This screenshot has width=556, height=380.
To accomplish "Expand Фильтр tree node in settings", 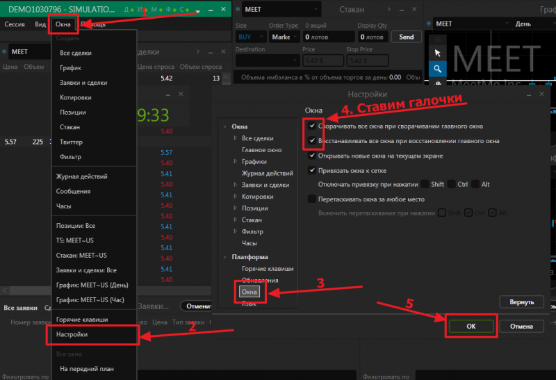I will [x=235, y=231].
